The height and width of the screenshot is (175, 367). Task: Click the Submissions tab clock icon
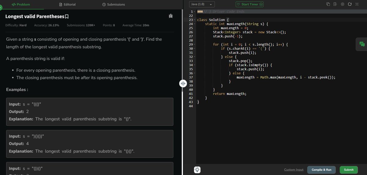tap(104, 5)
